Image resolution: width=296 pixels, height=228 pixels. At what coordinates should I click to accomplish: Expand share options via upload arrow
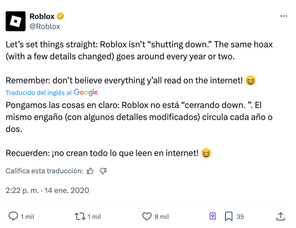pyautogui.click(x=280, y=216)
